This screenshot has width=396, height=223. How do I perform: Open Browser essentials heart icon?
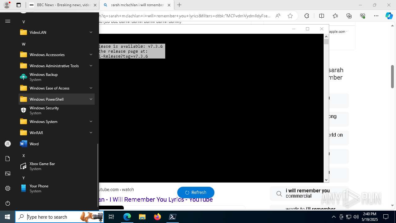pos(363,16)
